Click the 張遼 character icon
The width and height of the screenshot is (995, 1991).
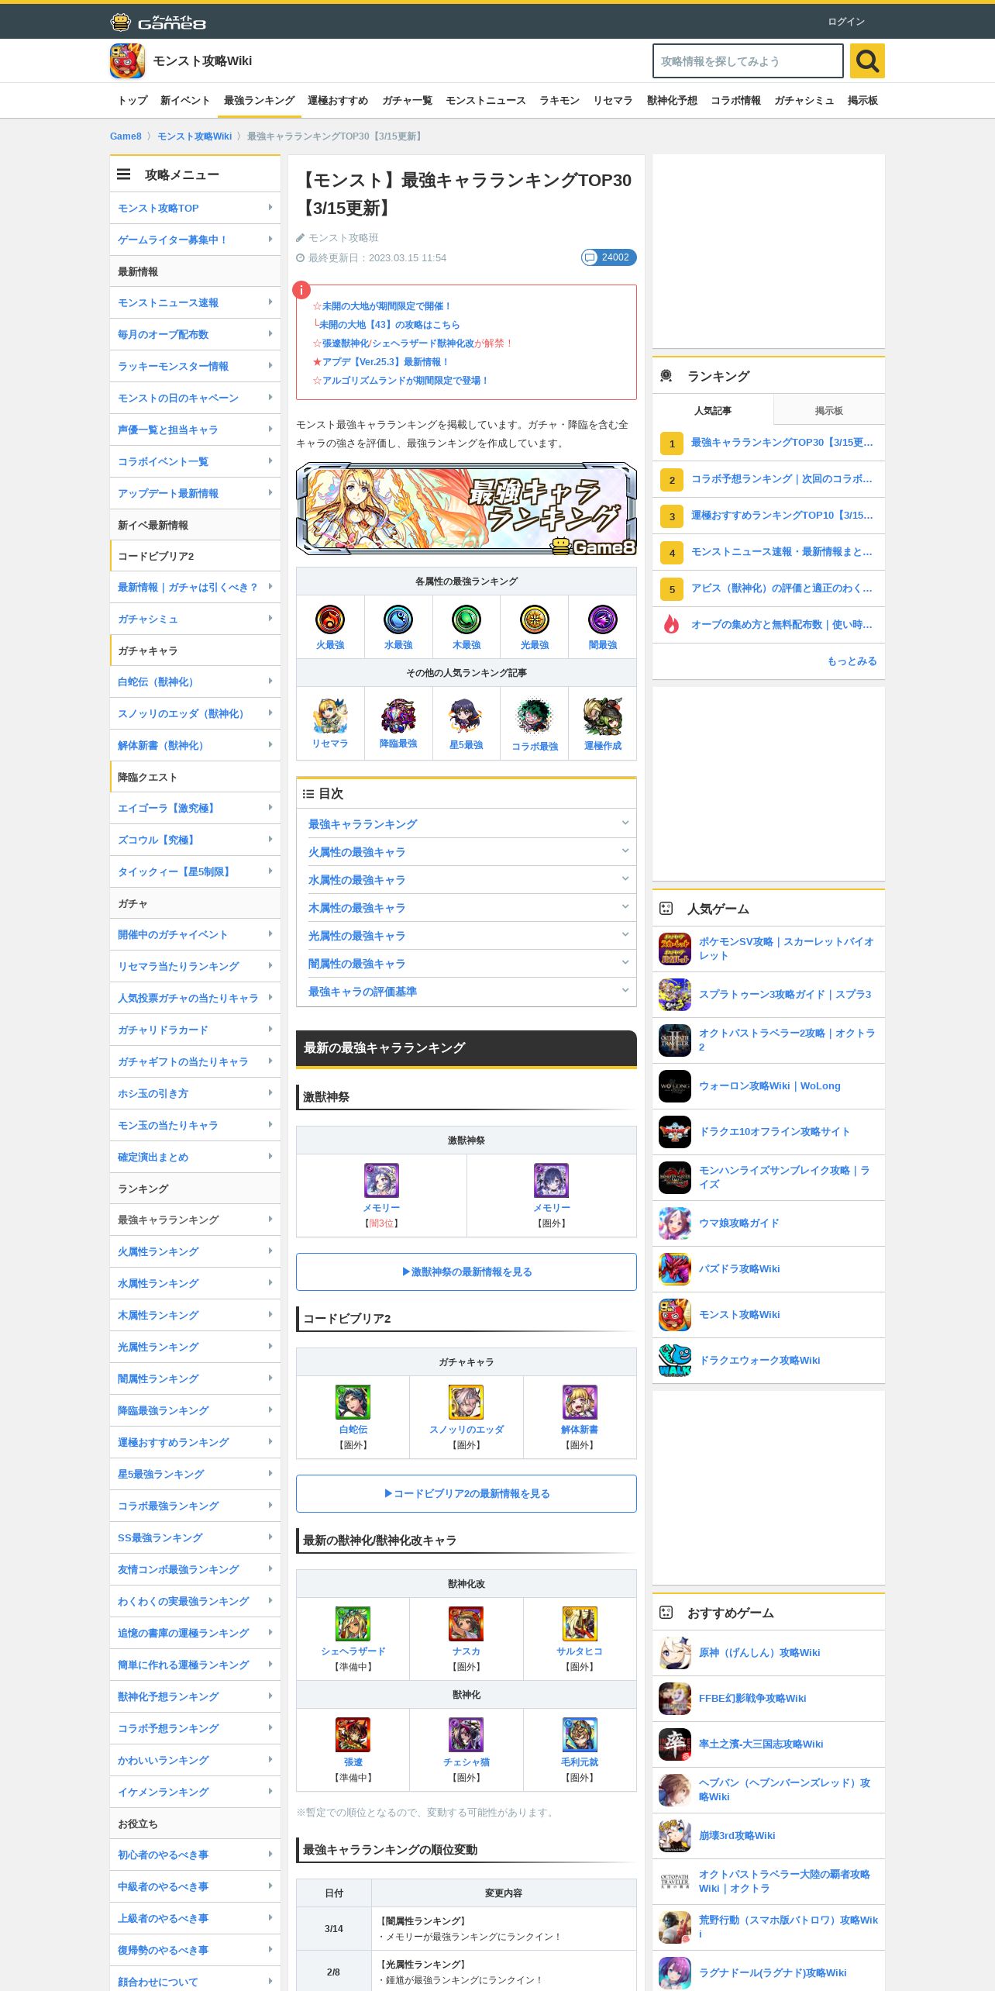coord(353,1734)
